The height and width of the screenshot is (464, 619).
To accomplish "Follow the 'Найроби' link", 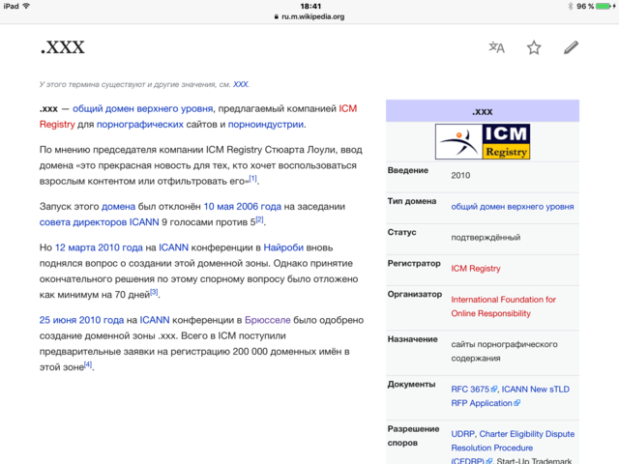I will (283, 247).
